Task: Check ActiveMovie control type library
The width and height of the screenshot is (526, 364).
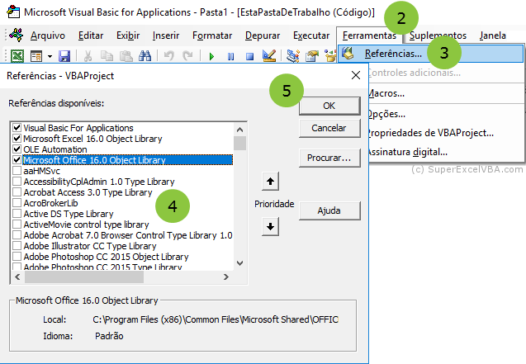Action: tap(17, 225)
